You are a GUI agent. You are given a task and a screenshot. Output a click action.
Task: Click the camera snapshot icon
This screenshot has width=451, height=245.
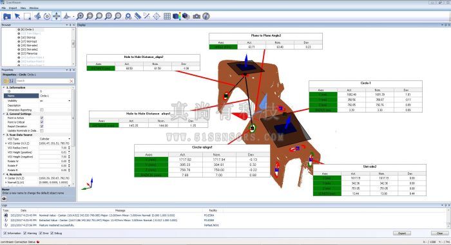[x=197, y=16]
